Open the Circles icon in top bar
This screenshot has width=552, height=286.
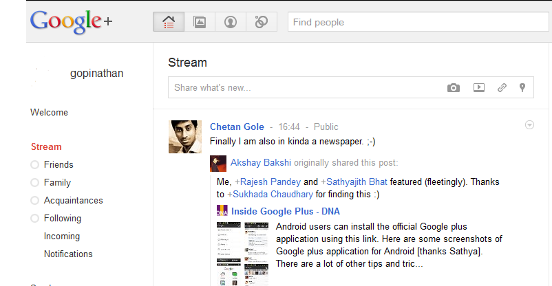(262, 22)
